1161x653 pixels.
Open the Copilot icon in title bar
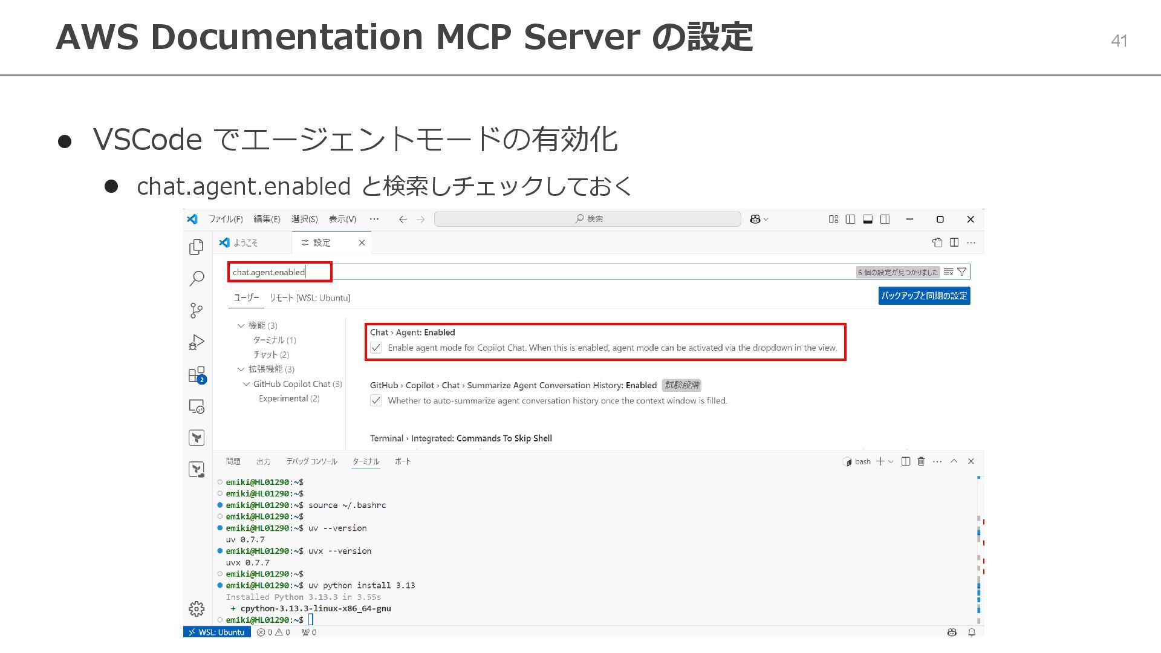click(x=755, y=219)
